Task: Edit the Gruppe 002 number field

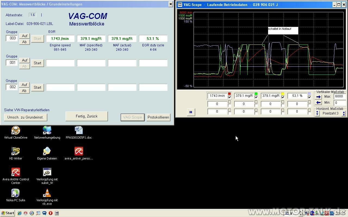Action: (x=12, y=87)
